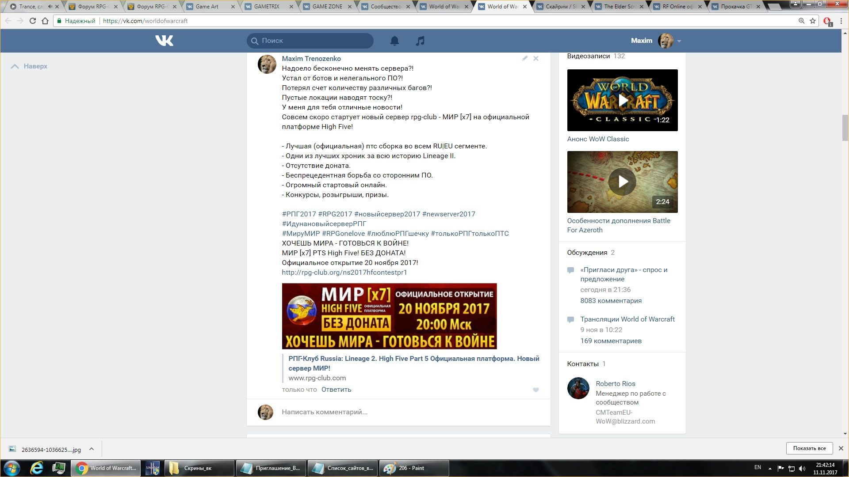Open the #RPGonelove hashtag

coord(344,234)
